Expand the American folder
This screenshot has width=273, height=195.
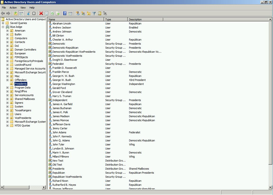coord(8,31)
